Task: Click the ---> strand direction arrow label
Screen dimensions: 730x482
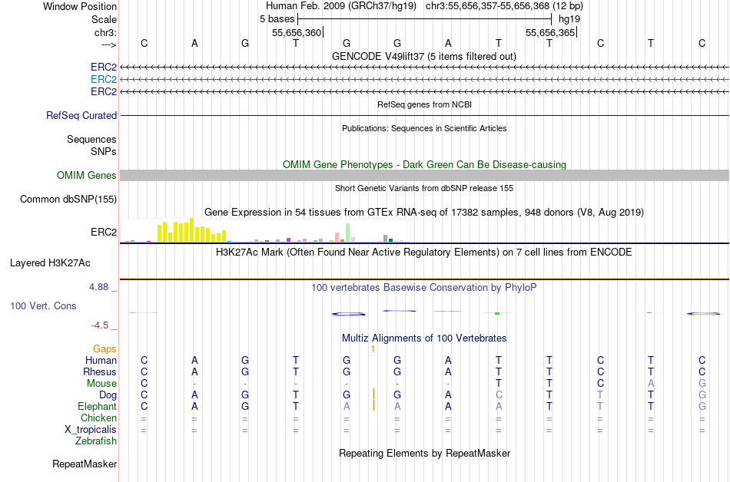Action: click(x=109, y=45)
